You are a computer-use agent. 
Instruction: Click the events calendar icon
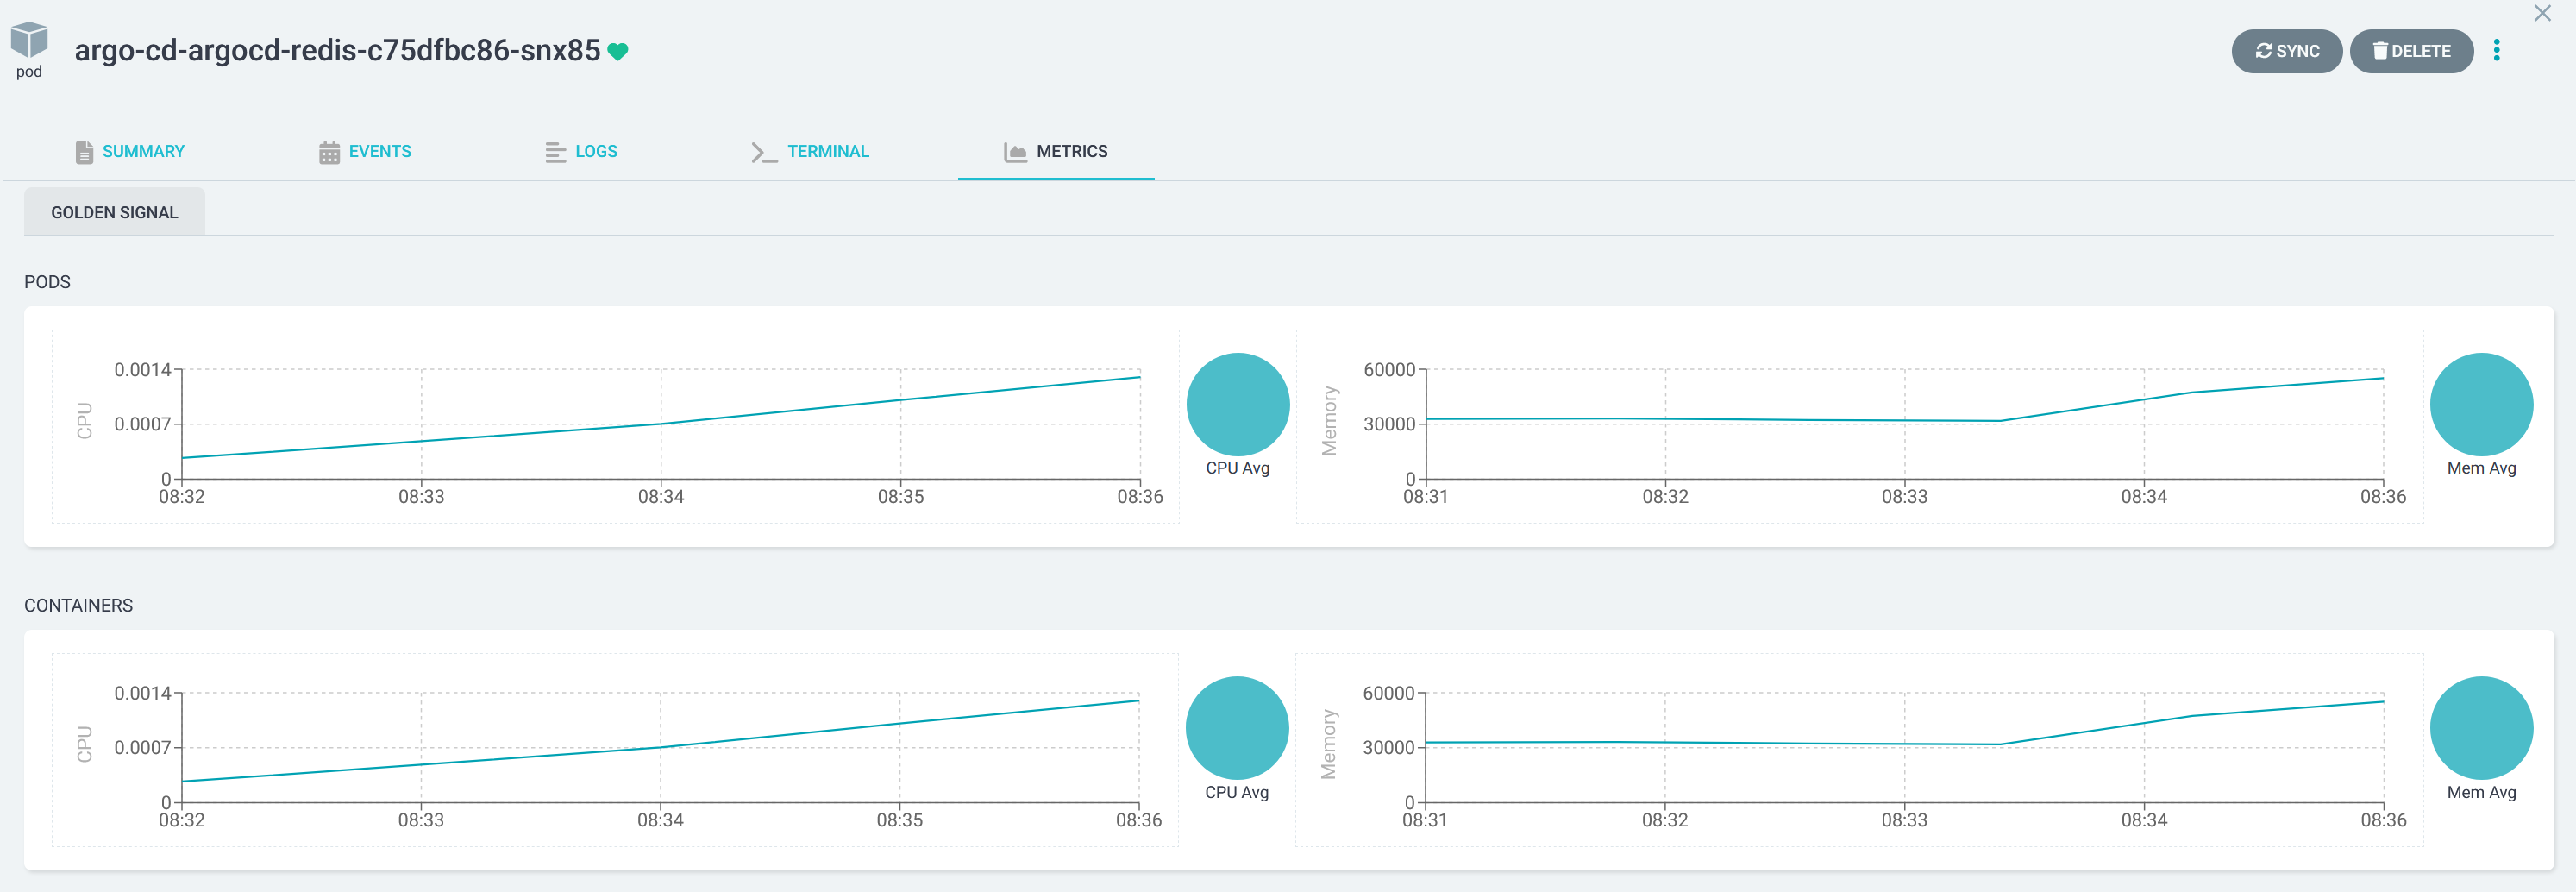329,152
